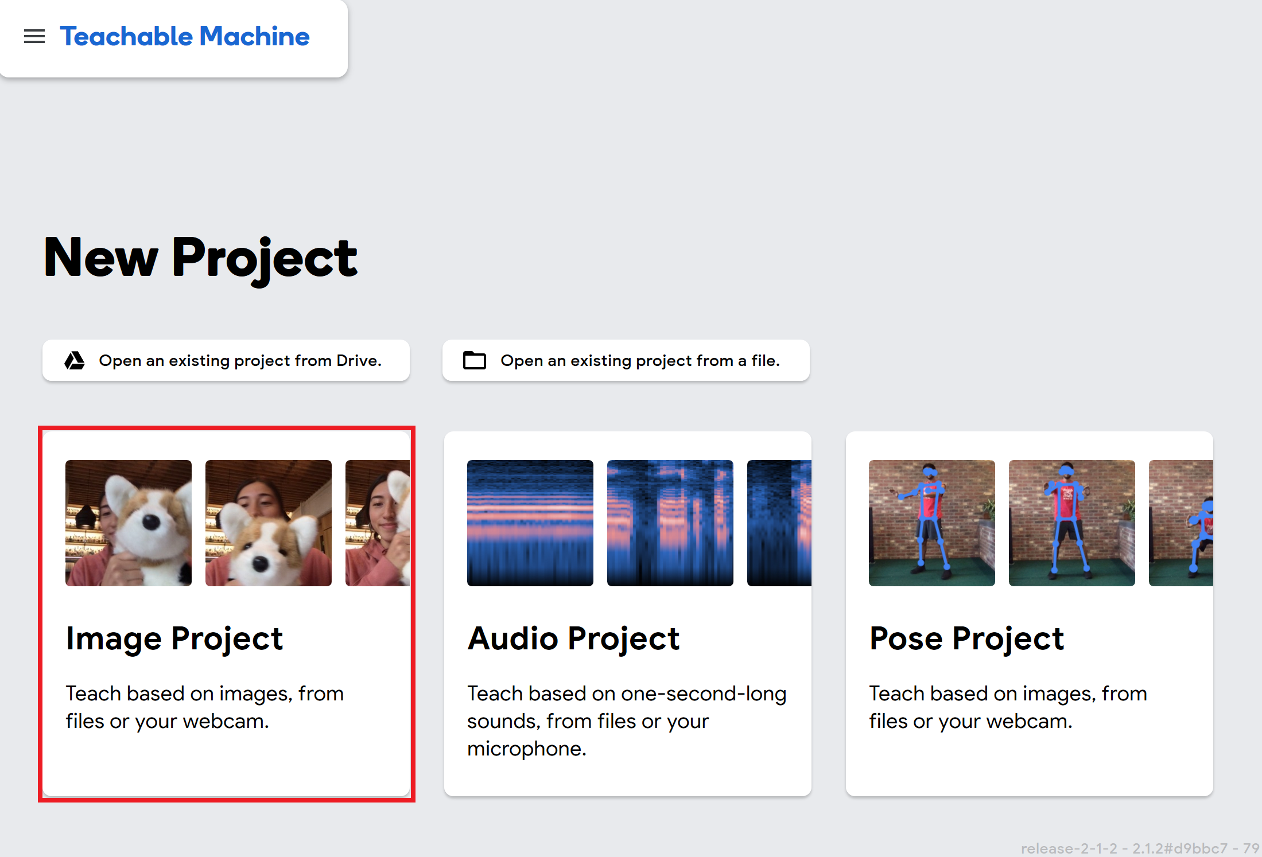This screenshot has height=857, width=1262.
Task: Open the hamburger navigation menu
Action: pos(34,36)
